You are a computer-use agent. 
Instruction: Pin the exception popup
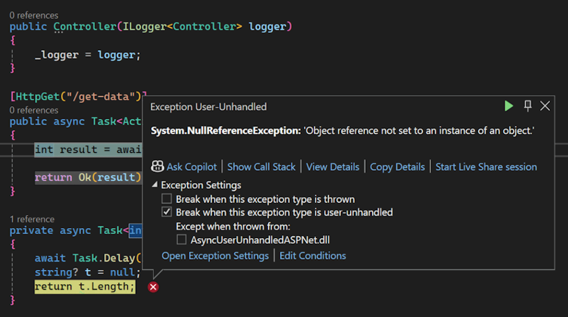[x=527, y=106]
